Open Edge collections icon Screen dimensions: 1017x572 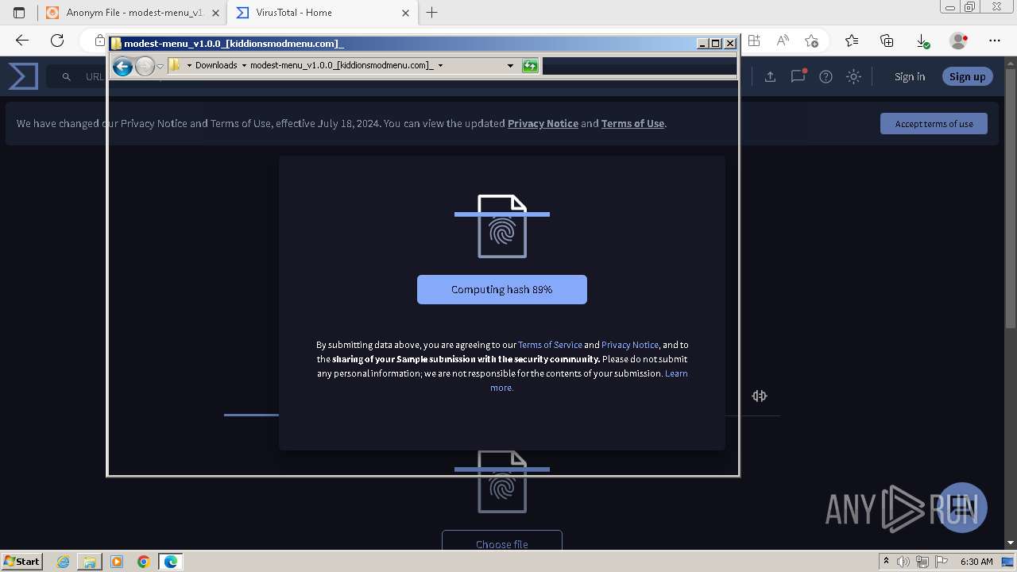click(x=887, y=41)
